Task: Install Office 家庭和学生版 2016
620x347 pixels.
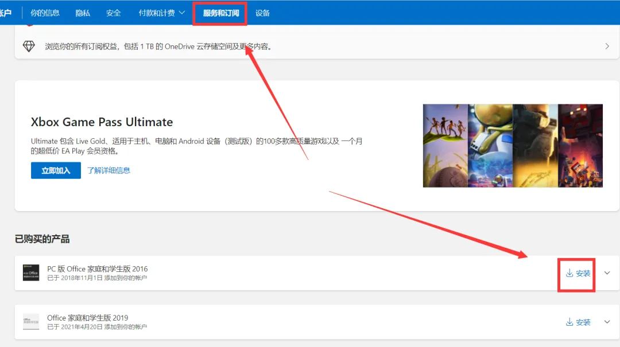Action: (578, 273)
